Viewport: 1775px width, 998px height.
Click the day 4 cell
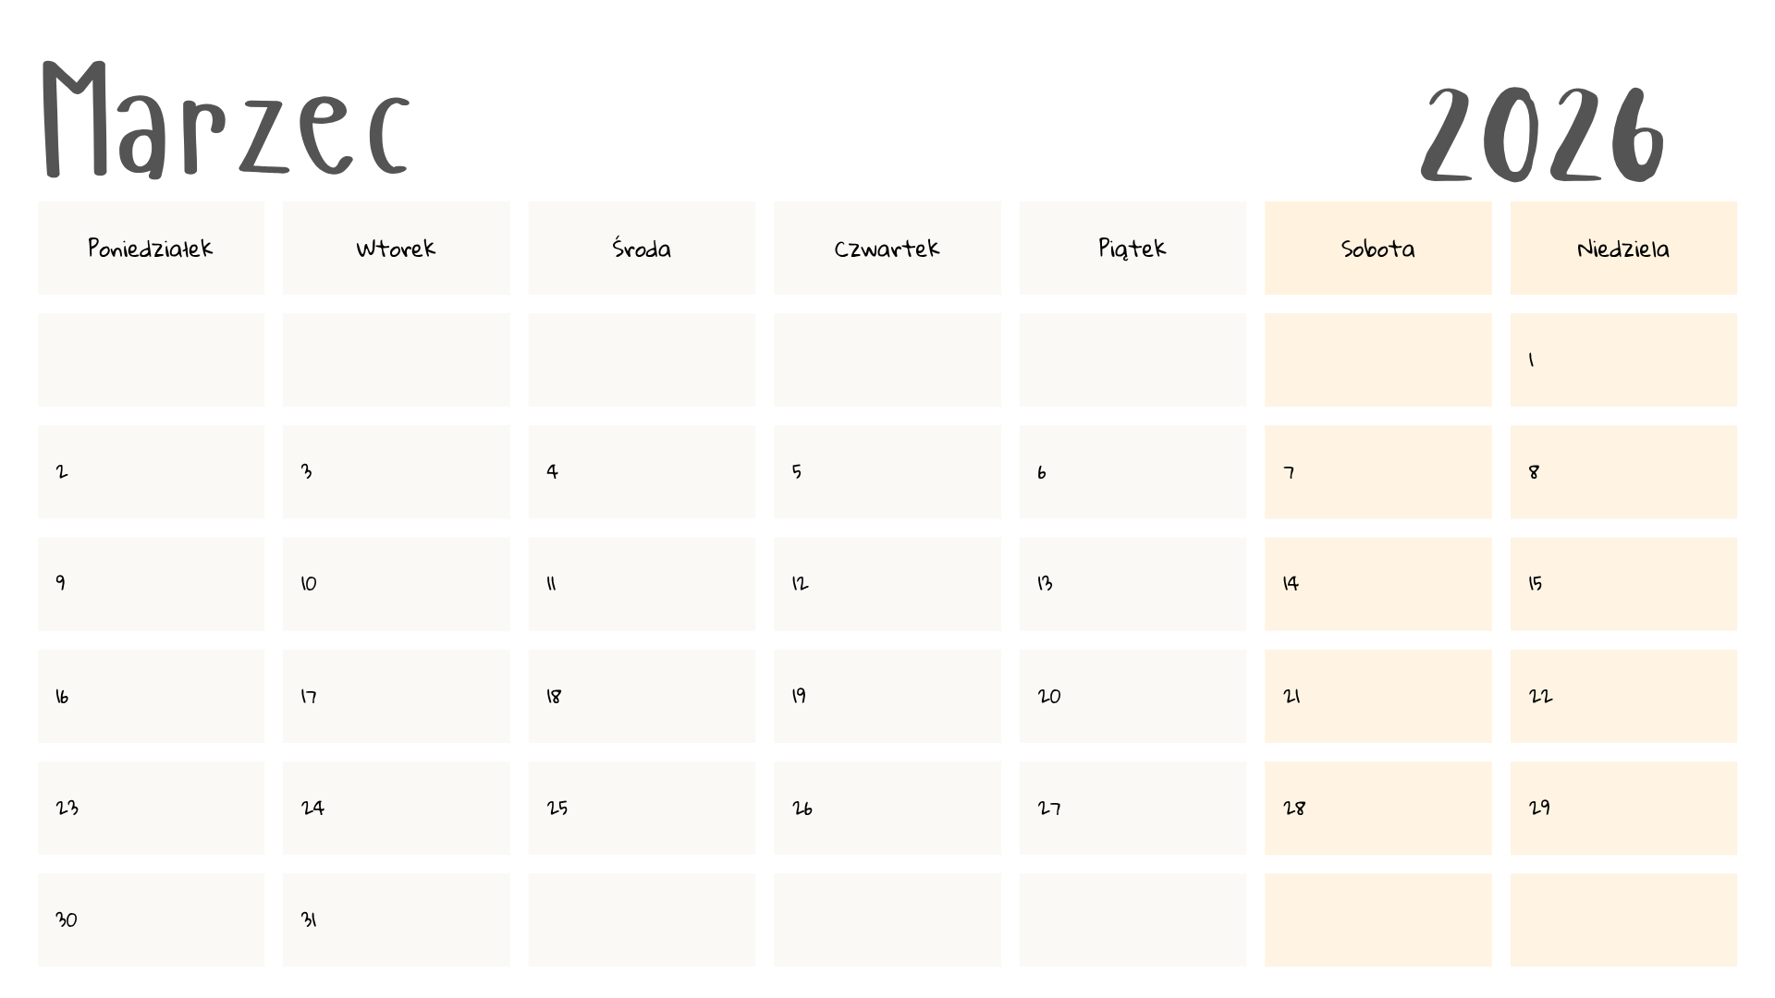pyautogui.click(x=642, y=472)
